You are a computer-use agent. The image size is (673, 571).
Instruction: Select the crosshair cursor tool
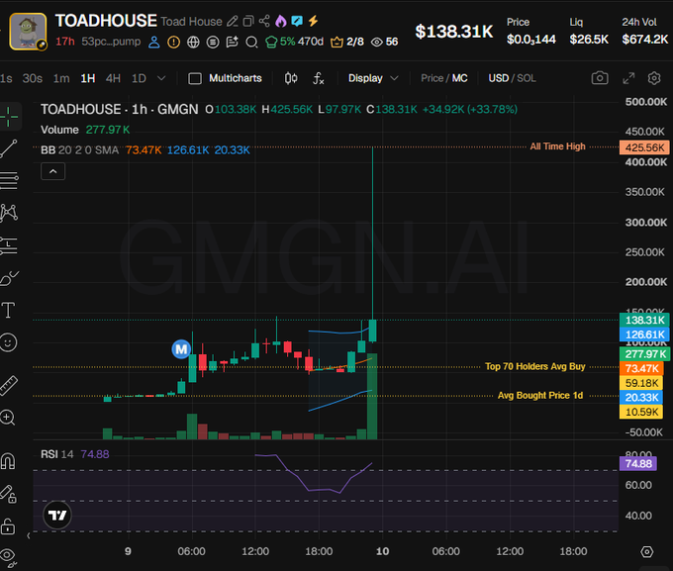tap(9, 117)
